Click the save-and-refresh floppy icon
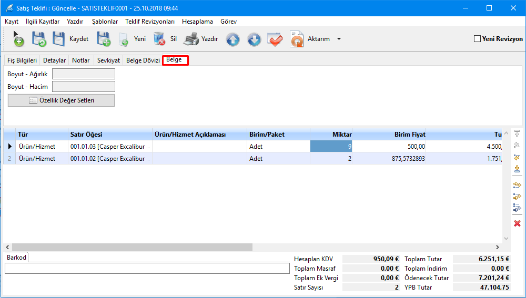Screen dimensions: 526x298 pos(39,39)
